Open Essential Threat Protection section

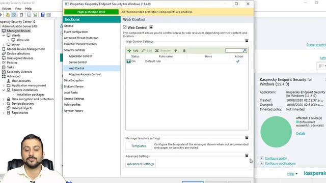point(80,44)
